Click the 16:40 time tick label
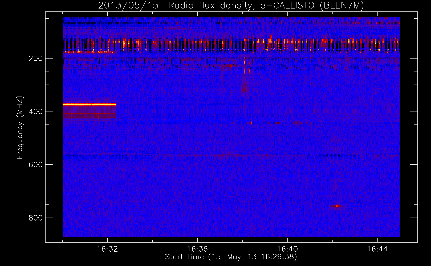The width and height of the screenshot is (431, 266). 287,249
